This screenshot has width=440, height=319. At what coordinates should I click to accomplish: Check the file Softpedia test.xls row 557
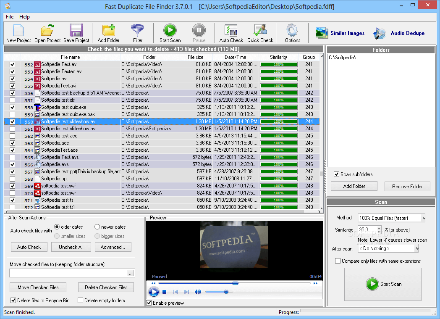click(12, 100)
